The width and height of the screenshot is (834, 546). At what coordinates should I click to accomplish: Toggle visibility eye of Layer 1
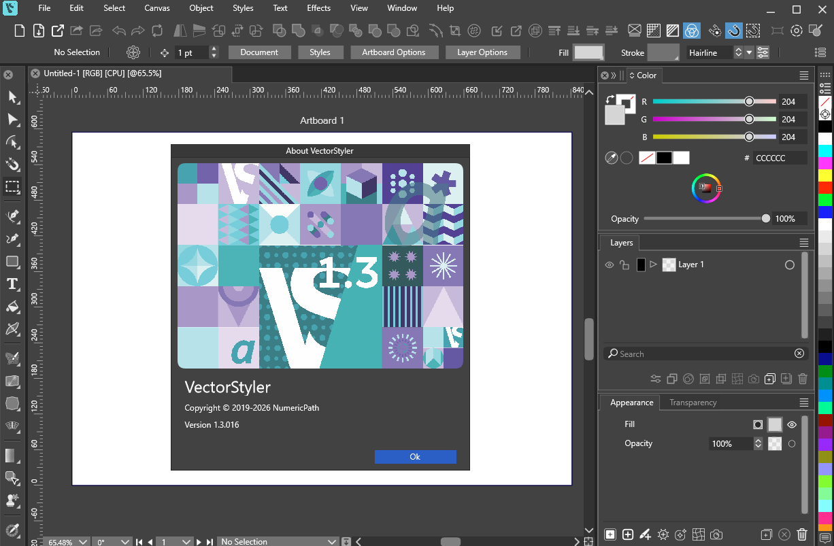coord(610,265)
